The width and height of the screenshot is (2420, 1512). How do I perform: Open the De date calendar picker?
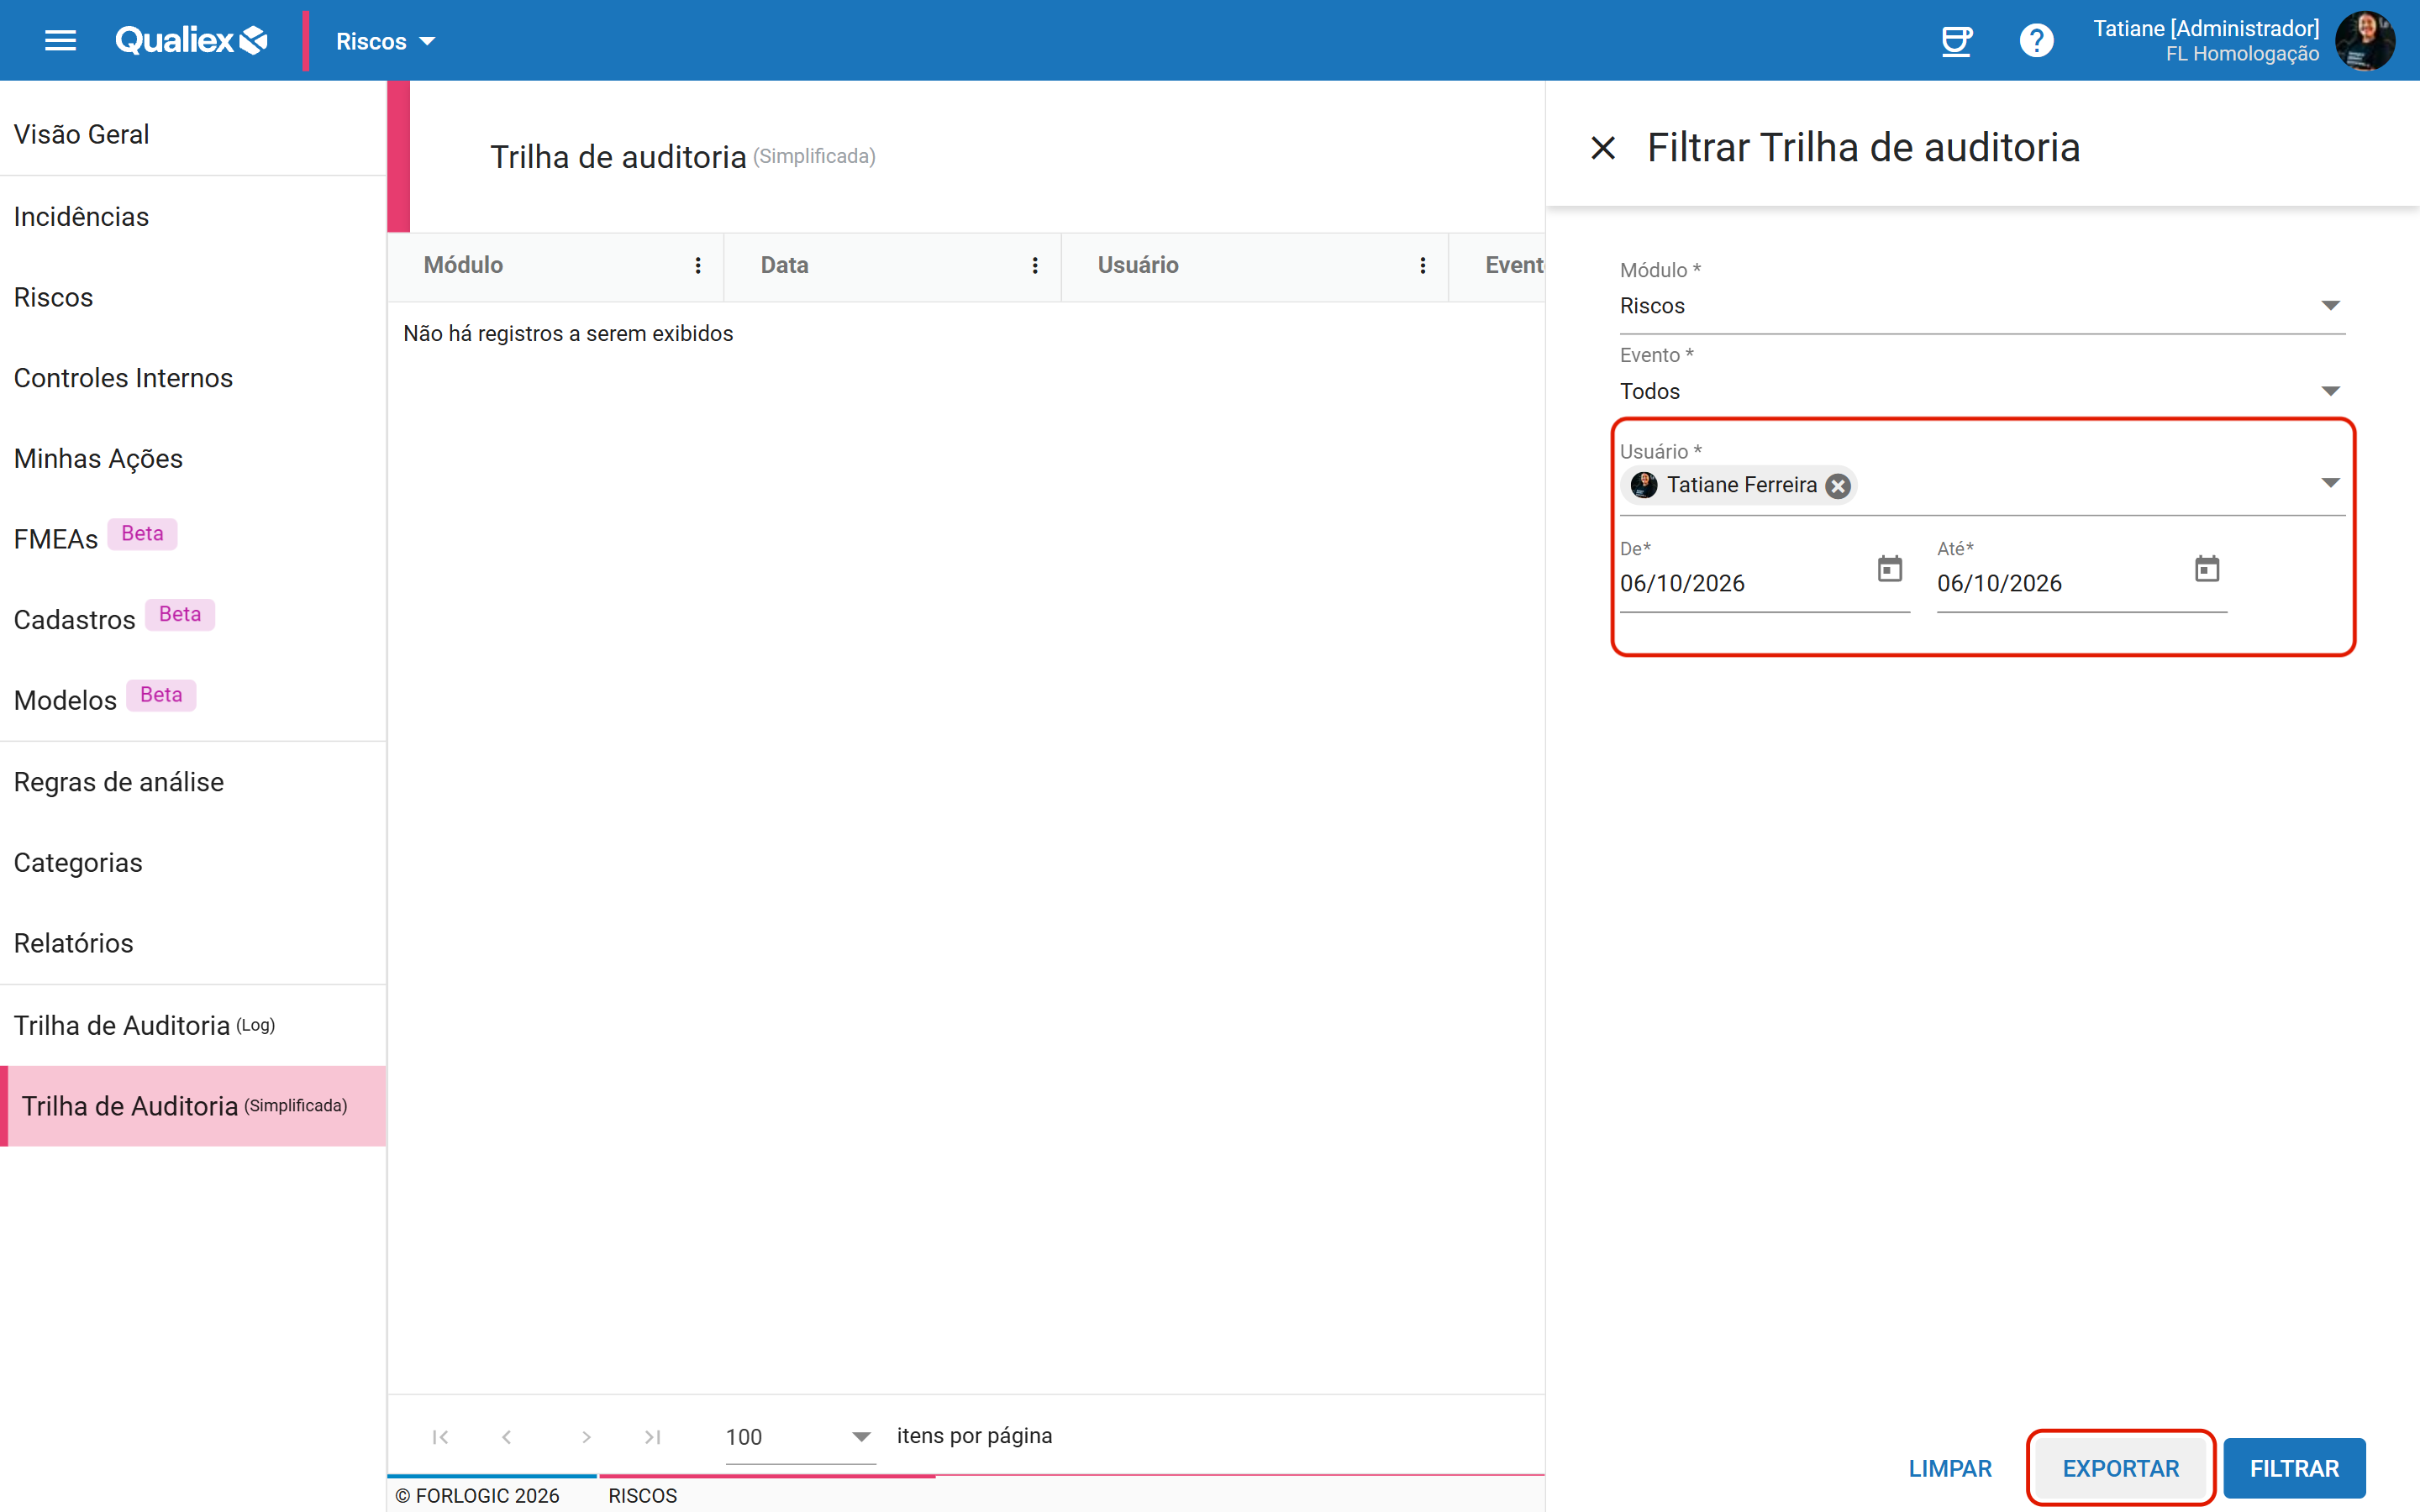[1890, 569]
